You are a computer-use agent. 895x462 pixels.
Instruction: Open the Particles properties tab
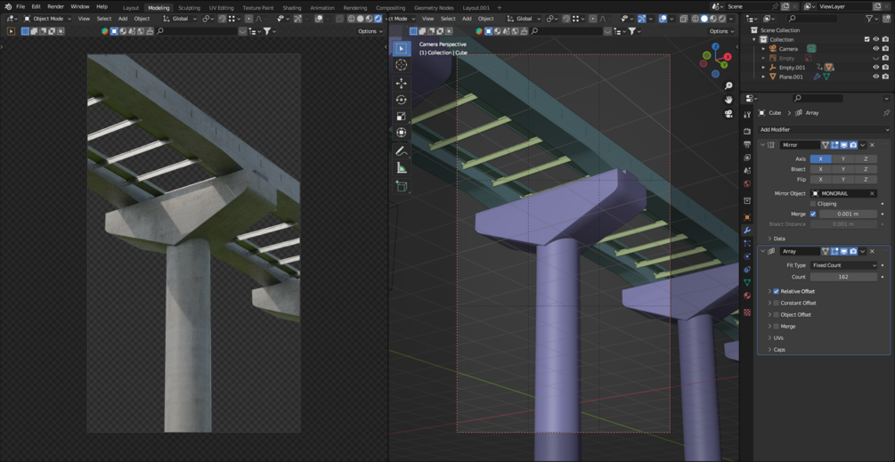click(747, 244)
